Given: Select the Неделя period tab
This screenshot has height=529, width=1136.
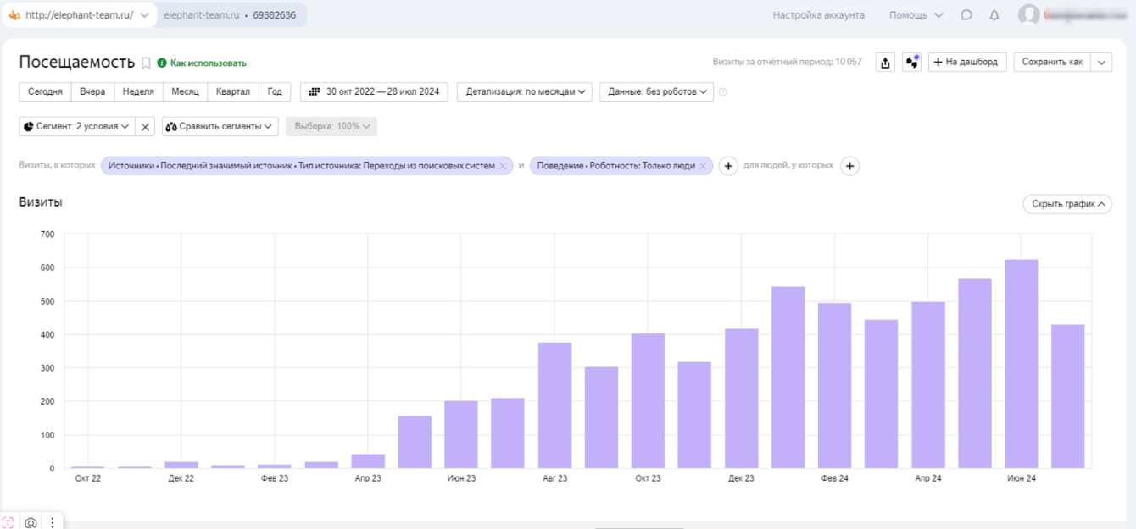Looking at the screenshot, I should (138, 92).
